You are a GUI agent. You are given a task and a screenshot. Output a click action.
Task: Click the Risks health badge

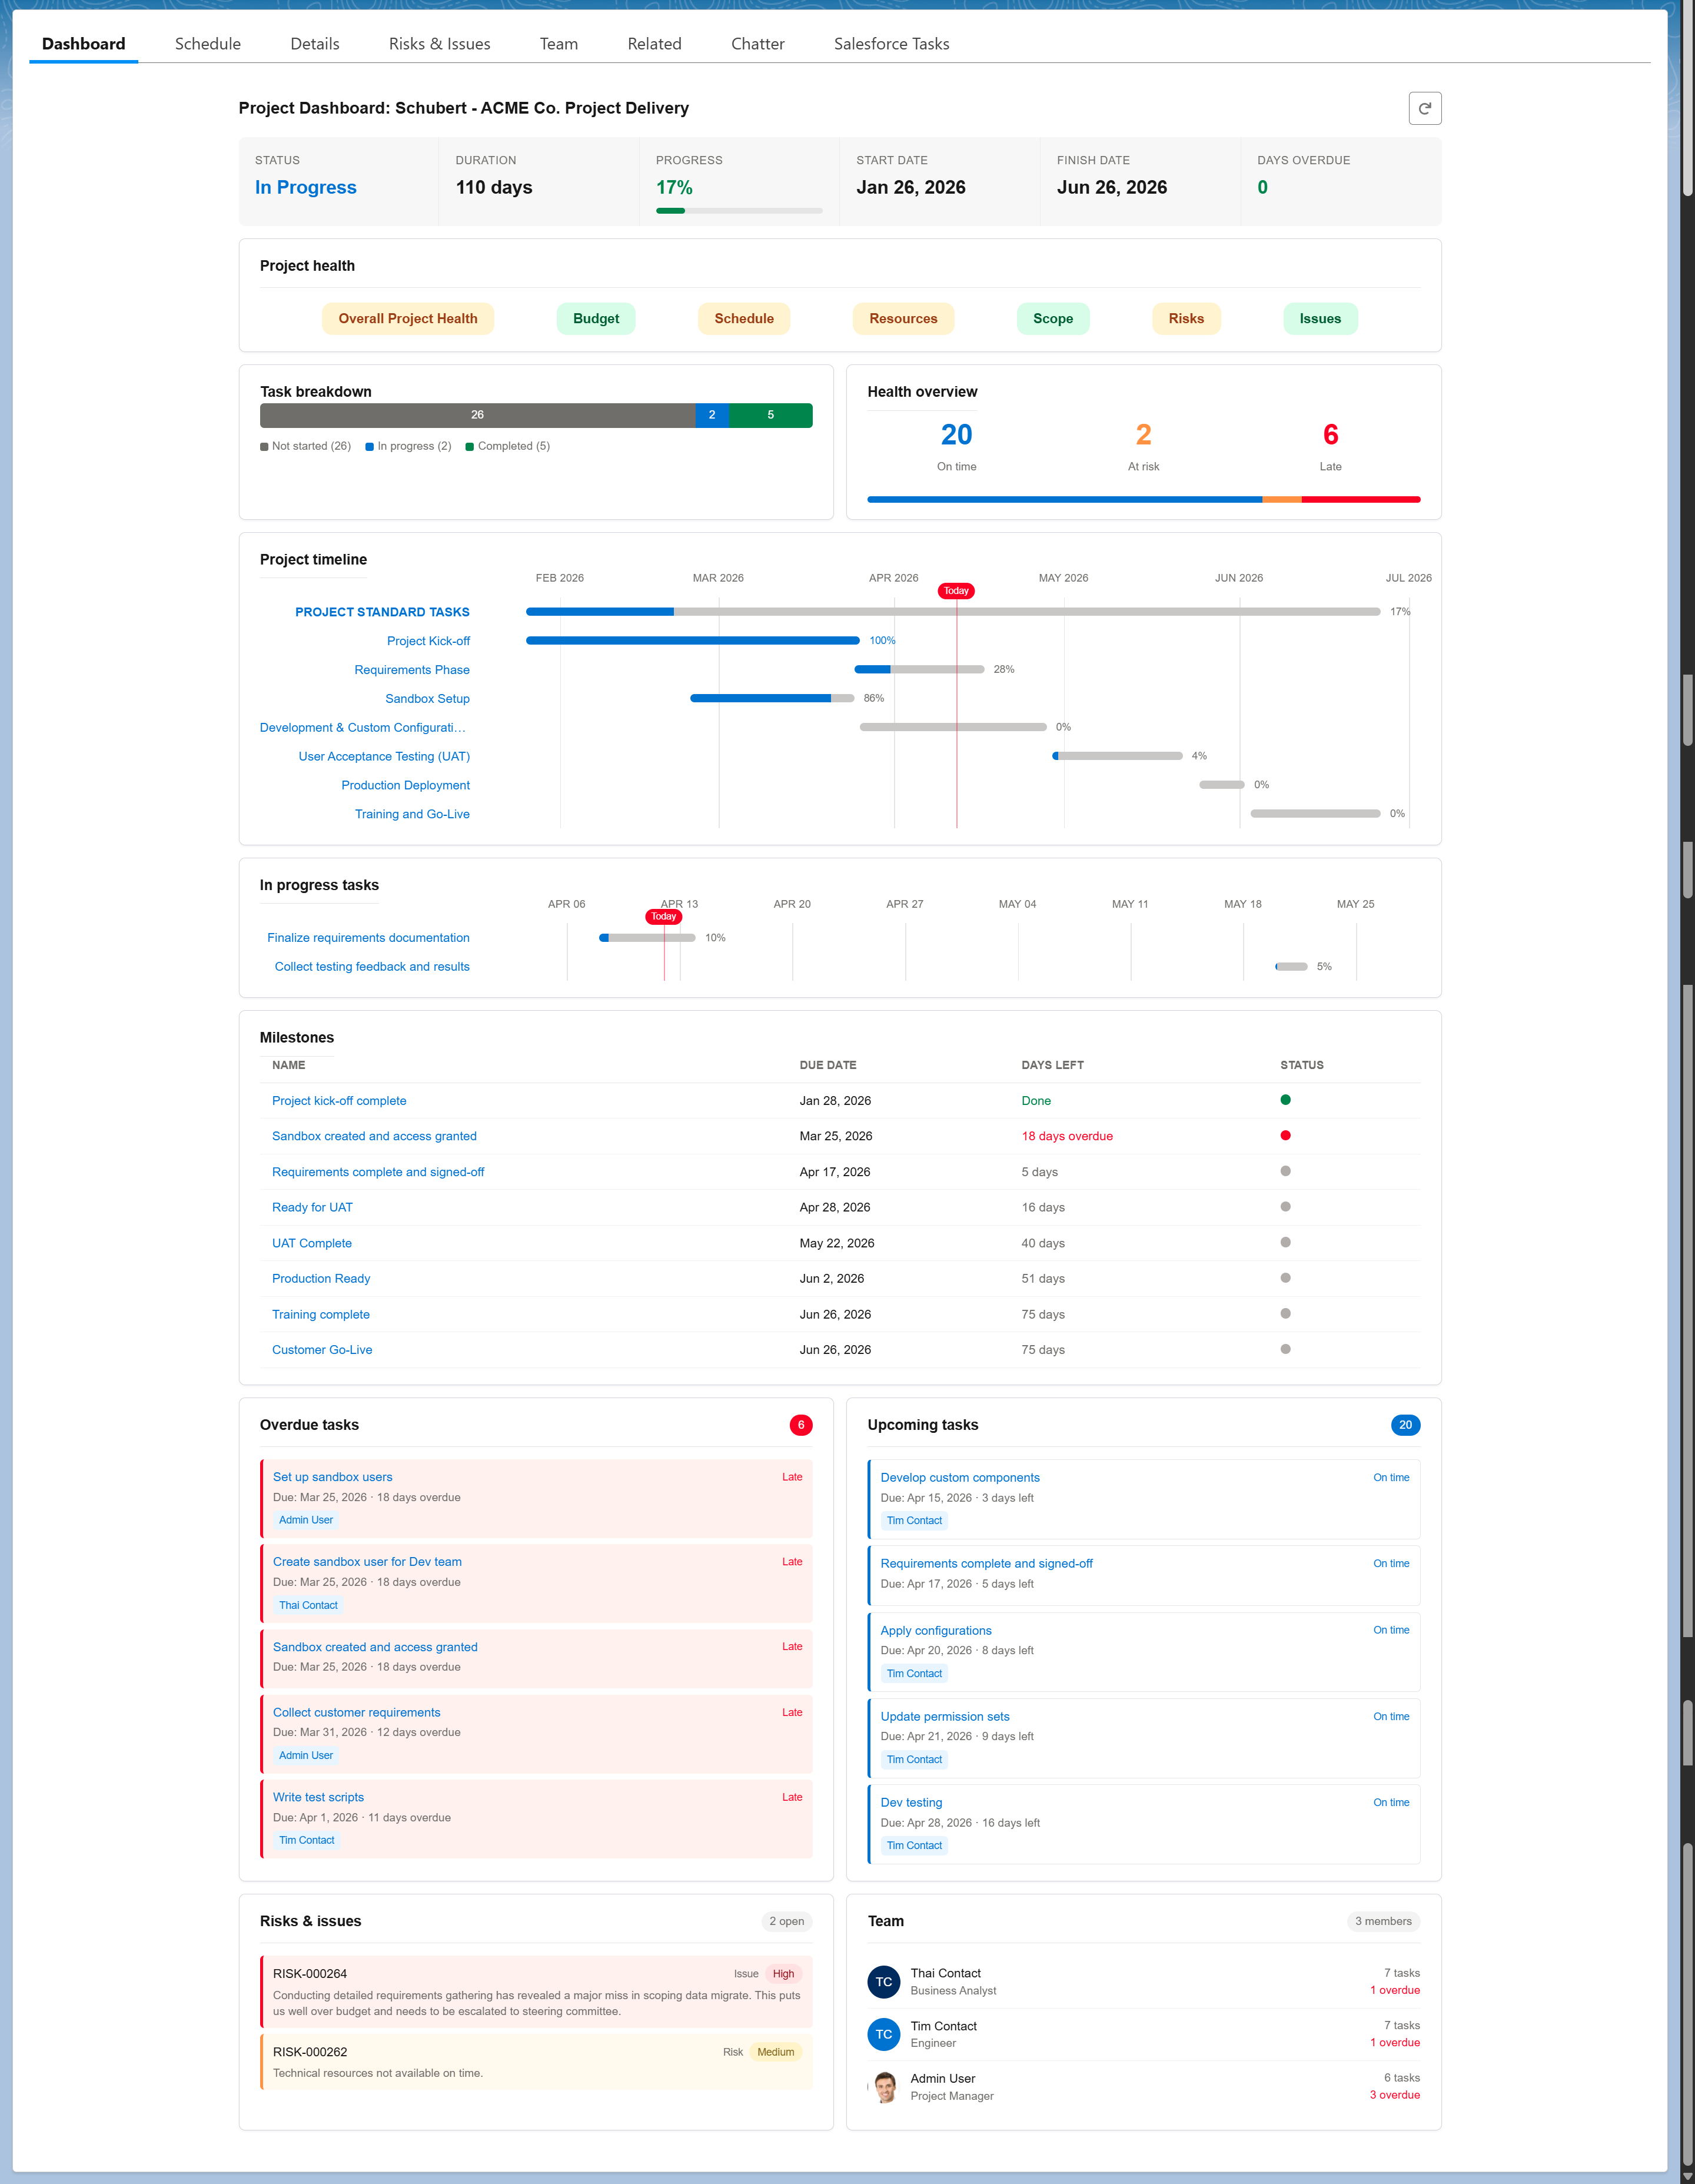tap(1186, 319)
